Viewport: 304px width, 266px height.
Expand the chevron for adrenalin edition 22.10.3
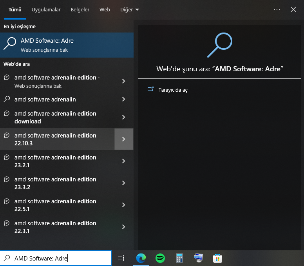[x=124, y=139]
